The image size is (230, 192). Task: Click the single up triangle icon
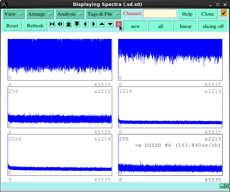point(102,24)
